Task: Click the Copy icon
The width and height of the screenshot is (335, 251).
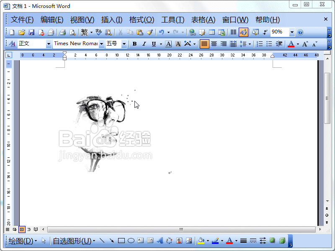Action: (x=130, y=32)
